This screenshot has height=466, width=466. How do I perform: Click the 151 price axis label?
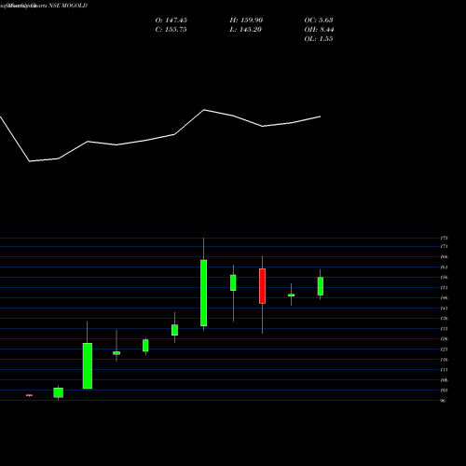tap(444, 288)
